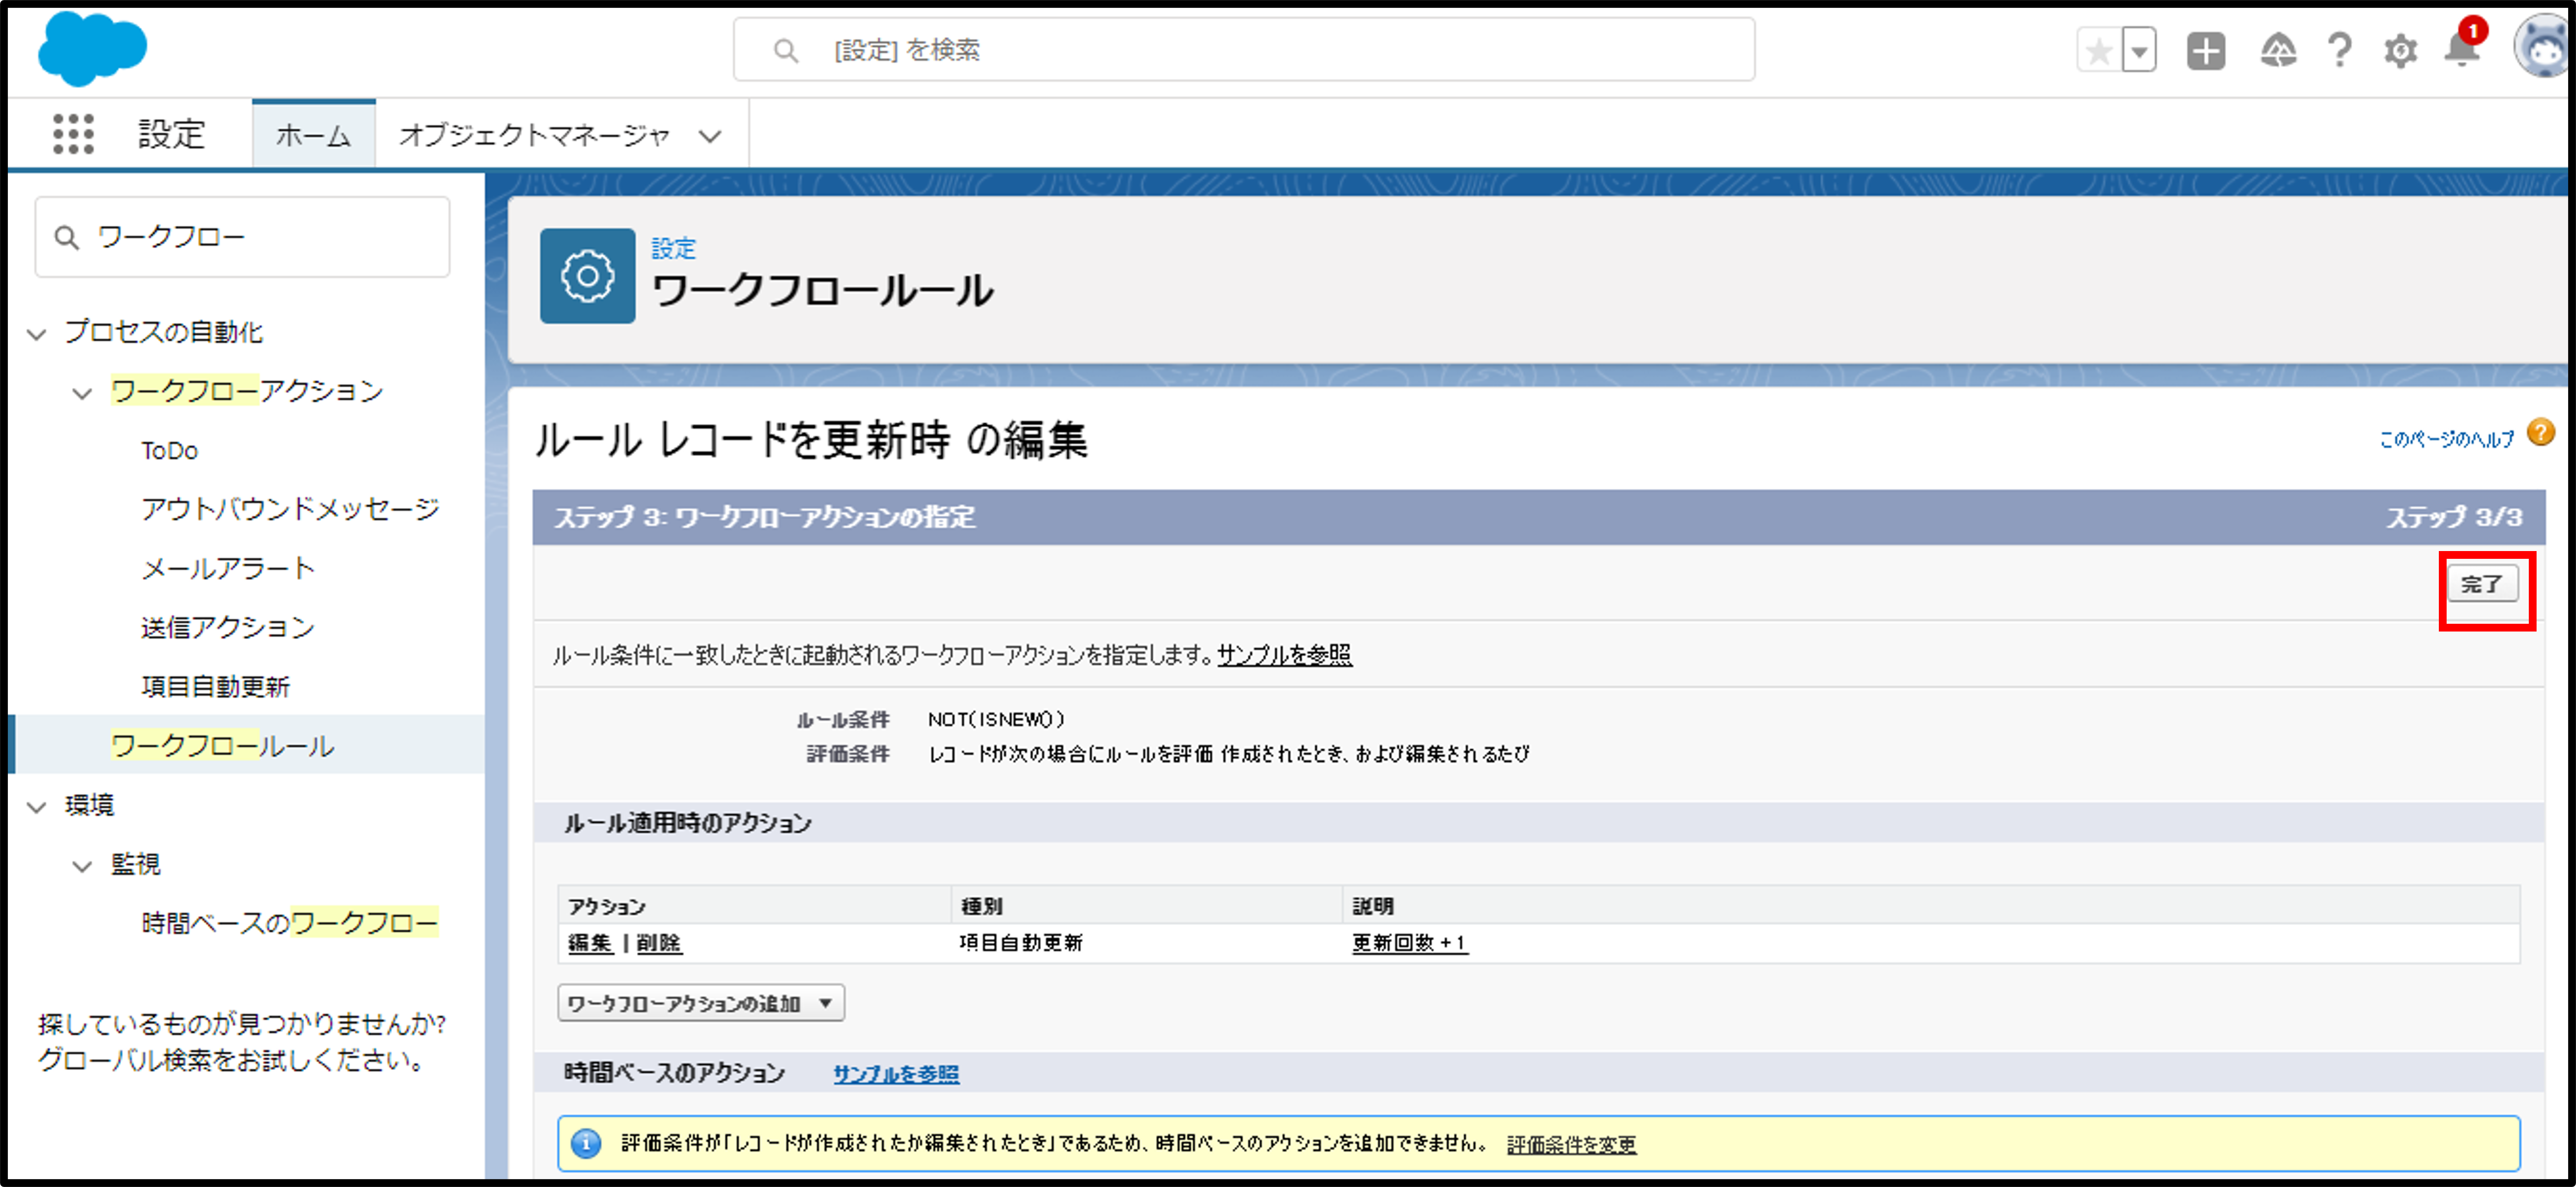Collapse the プロセスの自動化 section

point(37,334)
